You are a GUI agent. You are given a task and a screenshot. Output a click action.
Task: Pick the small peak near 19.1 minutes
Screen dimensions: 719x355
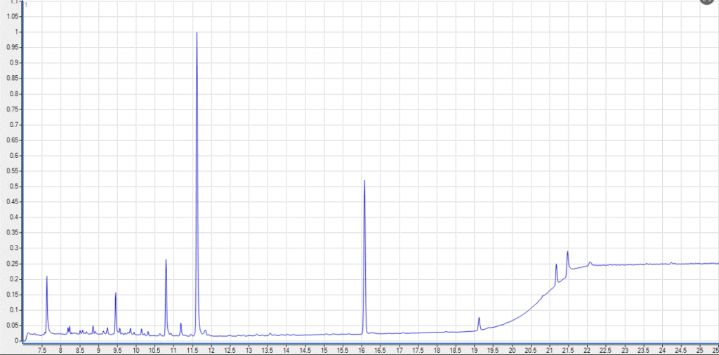tap(479, 319)
